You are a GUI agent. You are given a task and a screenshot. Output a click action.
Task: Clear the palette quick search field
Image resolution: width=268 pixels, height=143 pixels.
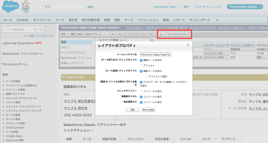(x=152, y=40)
